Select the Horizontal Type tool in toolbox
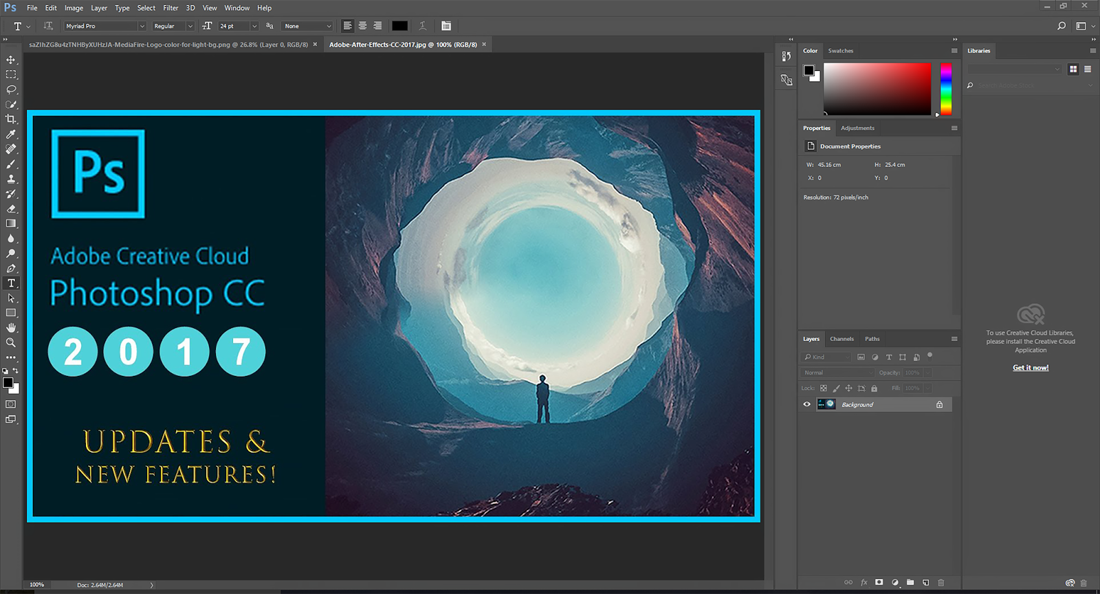The height and width of the screenshot is (594, 1100). tap(11, 283)
